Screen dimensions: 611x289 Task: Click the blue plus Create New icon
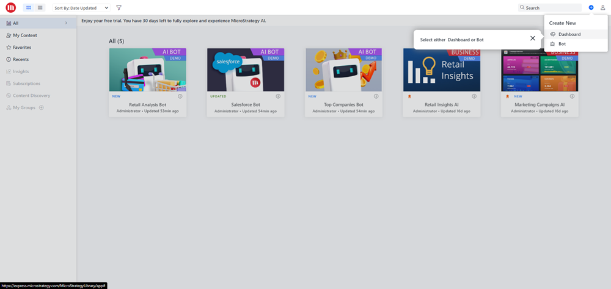click(591, 7)
